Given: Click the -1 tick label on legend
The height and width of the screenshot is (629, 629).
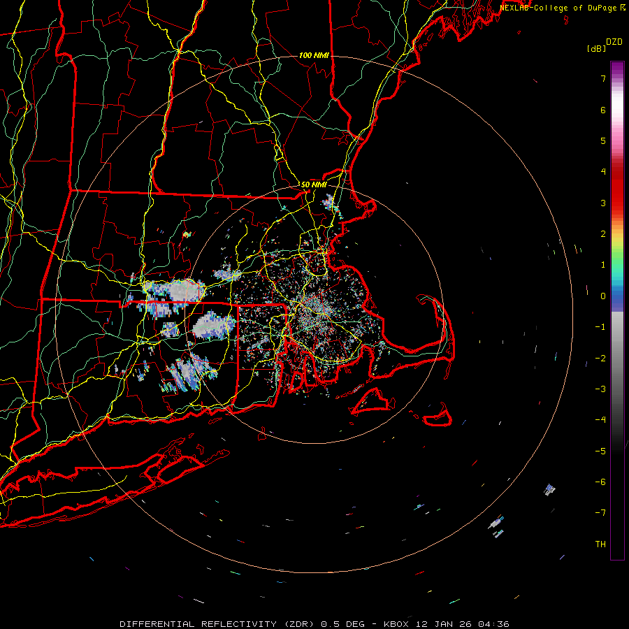Looking at the screenshot, I should point(600,327).
